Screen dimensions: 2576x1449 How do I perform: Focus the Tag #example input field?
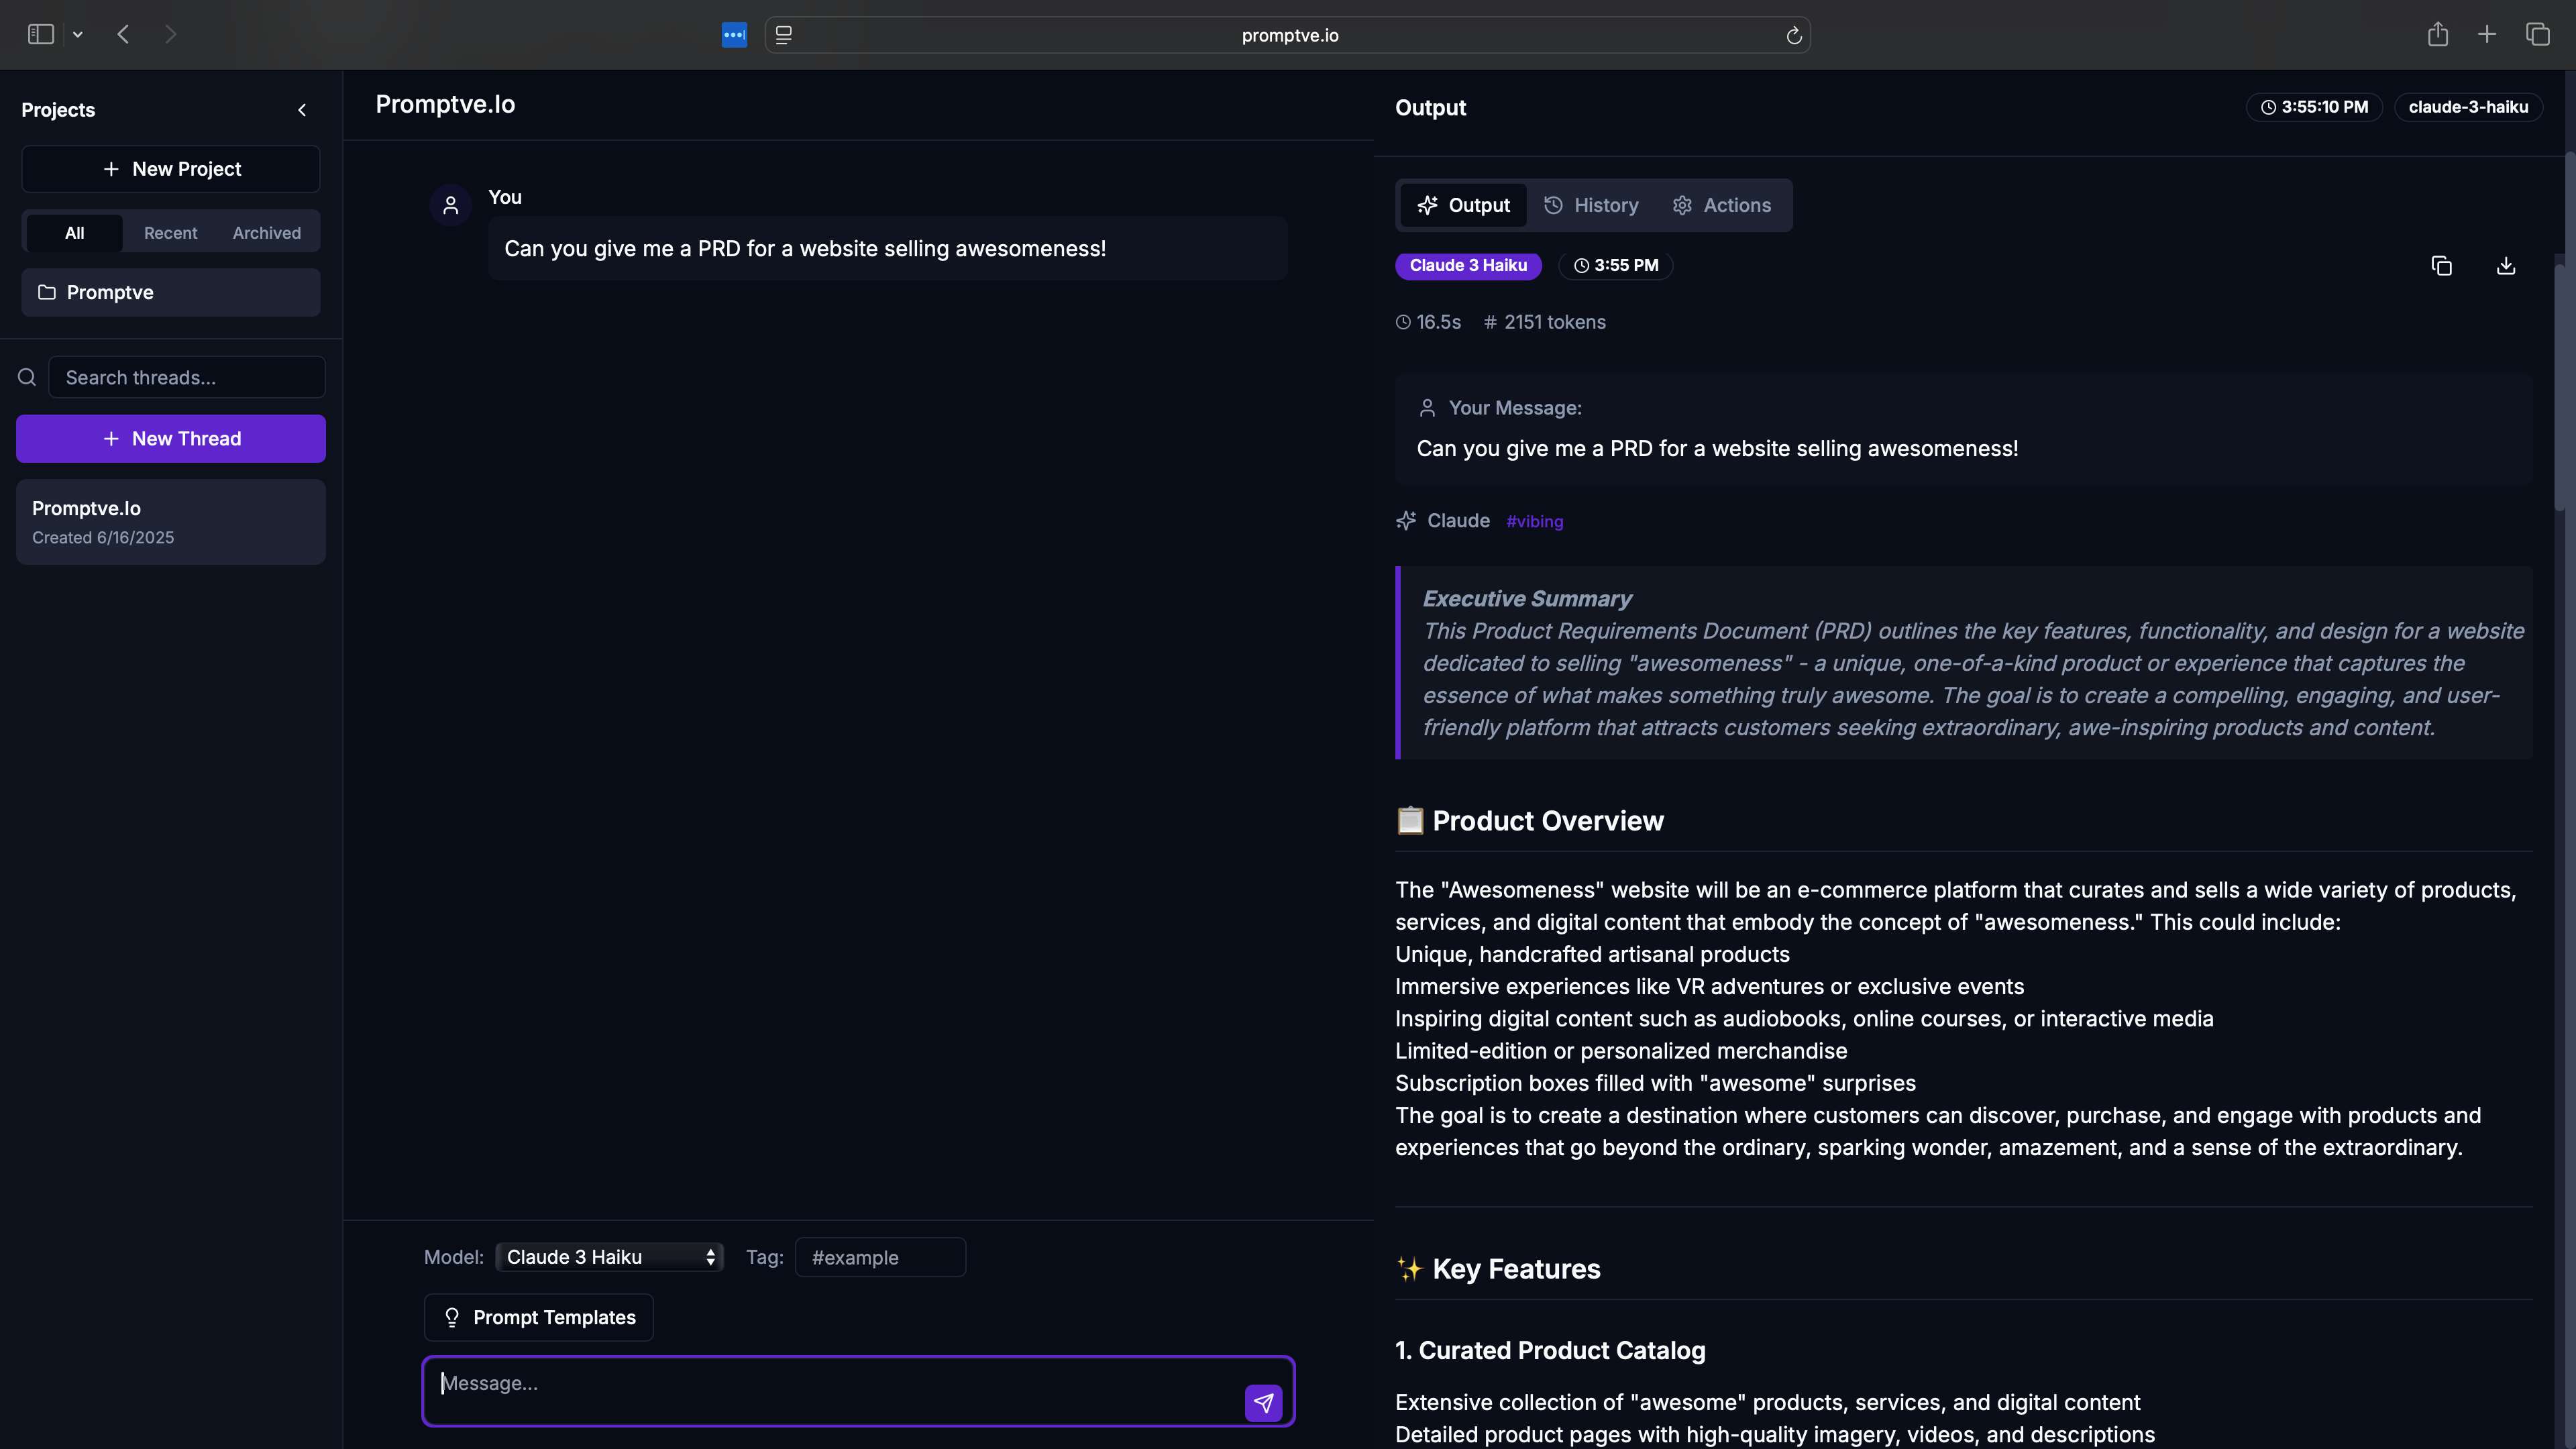(880, 1257)
